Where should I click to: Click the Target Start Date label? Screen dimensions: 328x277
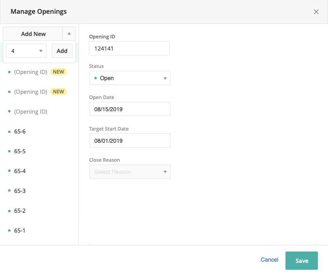click(x=109, y=129)
